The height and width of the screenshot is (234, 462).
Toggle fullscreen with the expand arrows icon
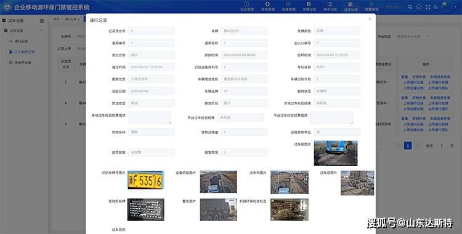(428, 7)
